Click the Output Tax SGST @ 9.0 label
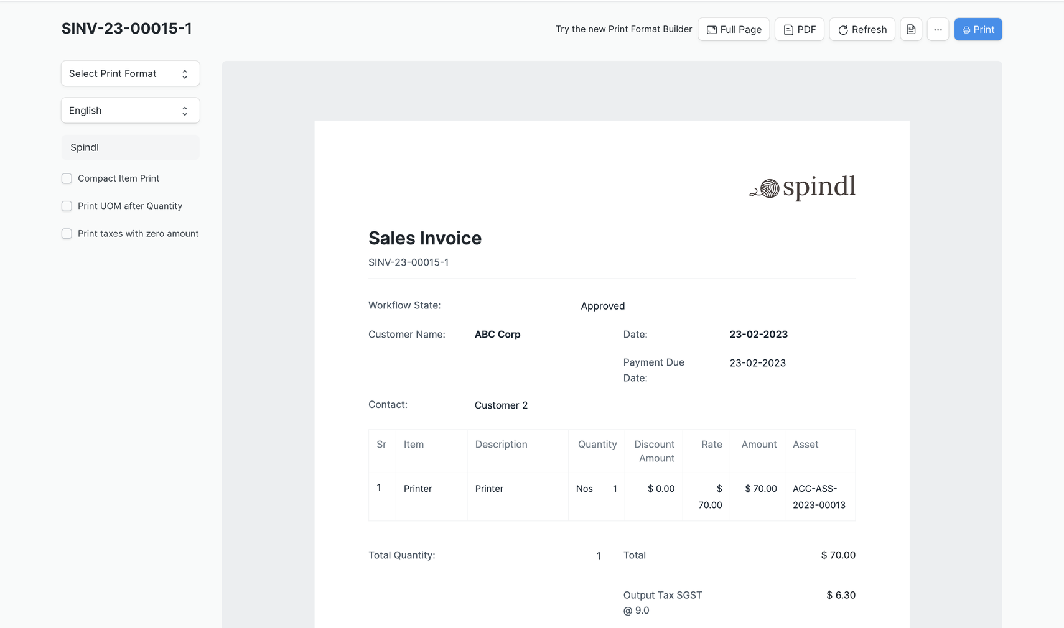 (x=663, y=603)
